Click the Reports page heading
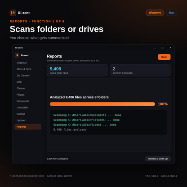Image resolution: width=187 pixels, height=187 pixels. [x=54, y=56]
